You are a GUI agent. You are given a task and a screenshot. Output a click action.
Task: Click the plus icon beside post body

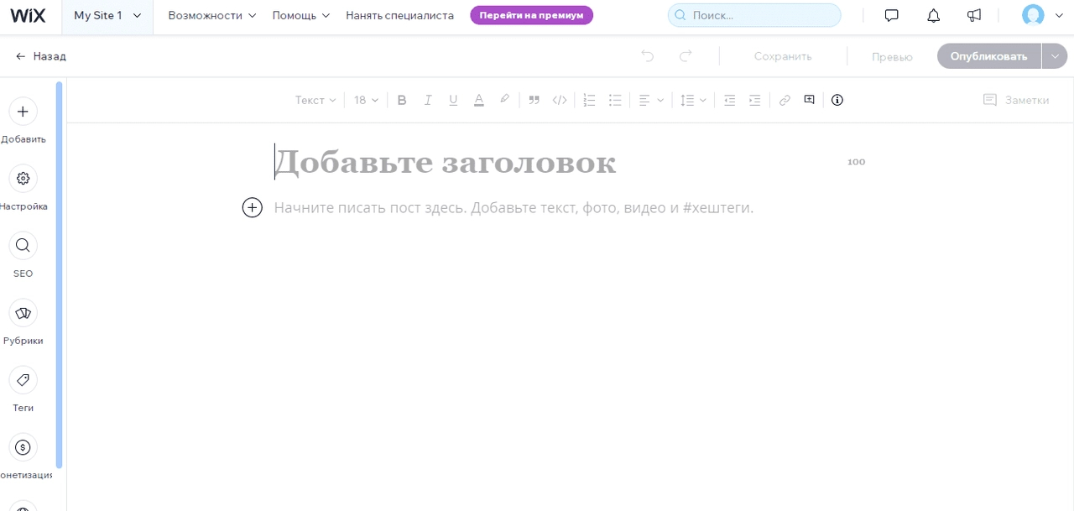pos(253,207)
